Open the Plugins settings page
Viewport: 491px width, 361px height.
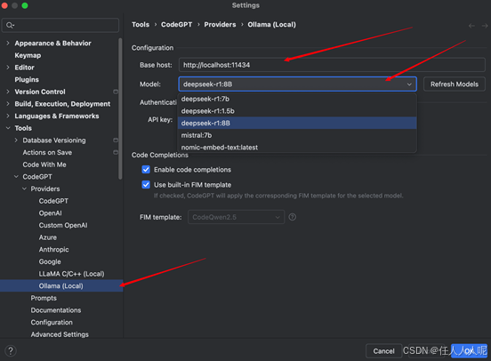27,79
